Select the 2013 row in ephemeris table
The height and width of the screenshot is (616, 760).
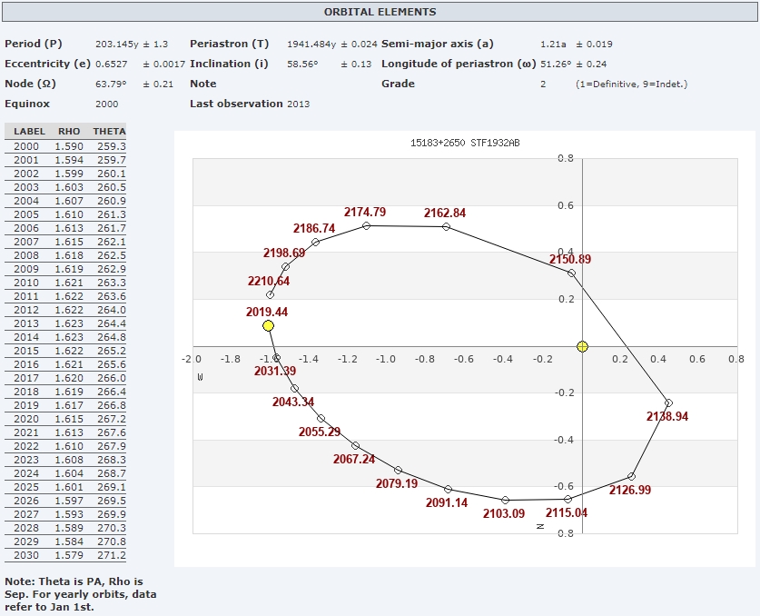[x=65, y=323]
